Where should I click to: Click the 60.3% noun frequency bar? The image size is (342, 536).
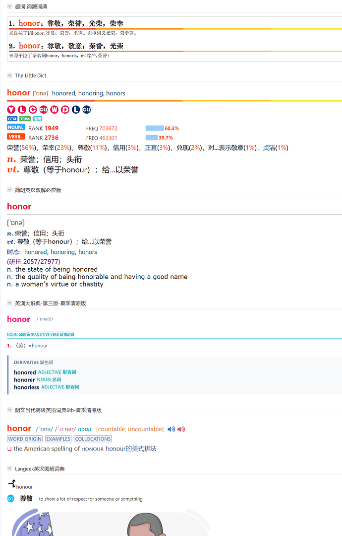coord(155,128)
